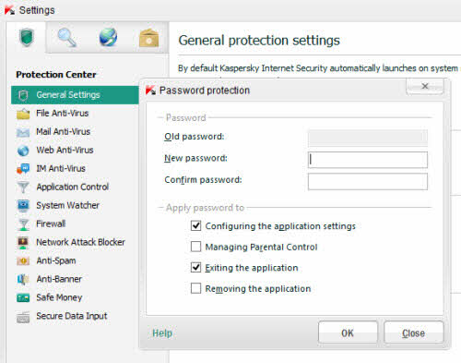
Task: Click the Network Attack Blocker icon
Action: coord(23,243)
